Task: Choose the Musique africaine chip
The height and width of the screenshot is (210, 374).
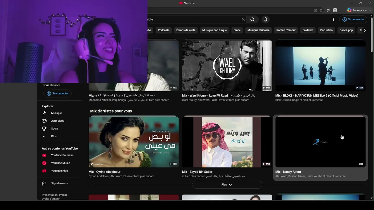Action: [259, 30]
